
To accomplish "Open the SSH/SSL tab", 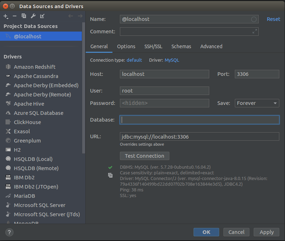I will click(x=153, y=46).
